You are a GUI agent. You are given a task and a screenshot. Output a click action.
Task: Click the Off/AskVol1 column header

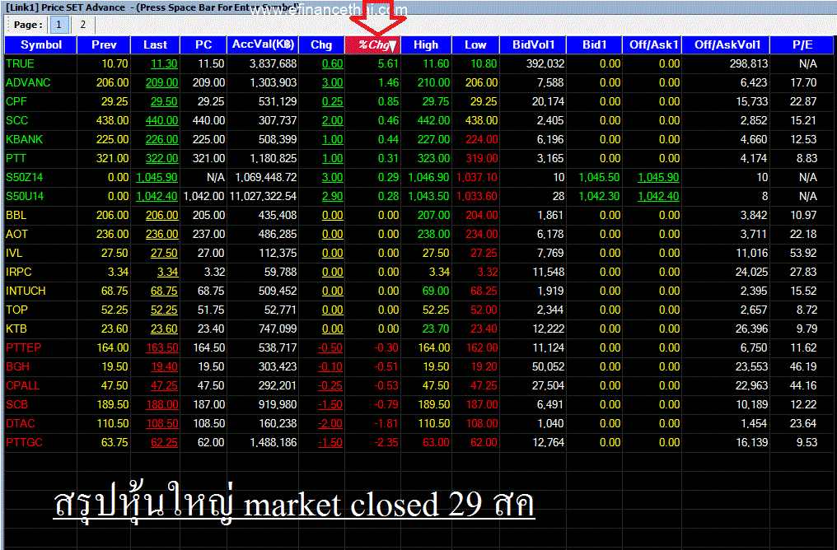tap(726, 44)
